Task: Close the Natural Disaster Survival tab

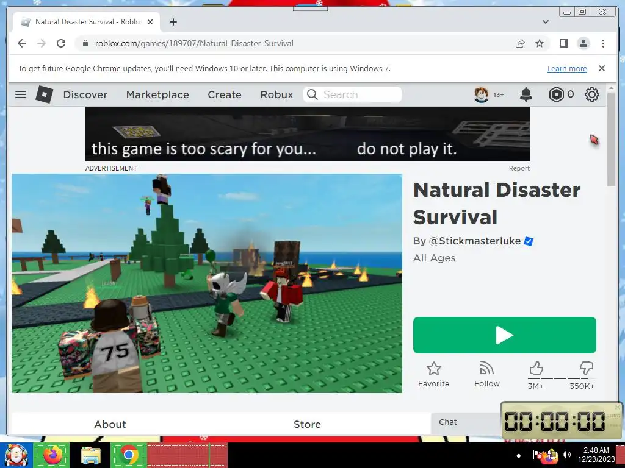Action: tap(150, 22)
